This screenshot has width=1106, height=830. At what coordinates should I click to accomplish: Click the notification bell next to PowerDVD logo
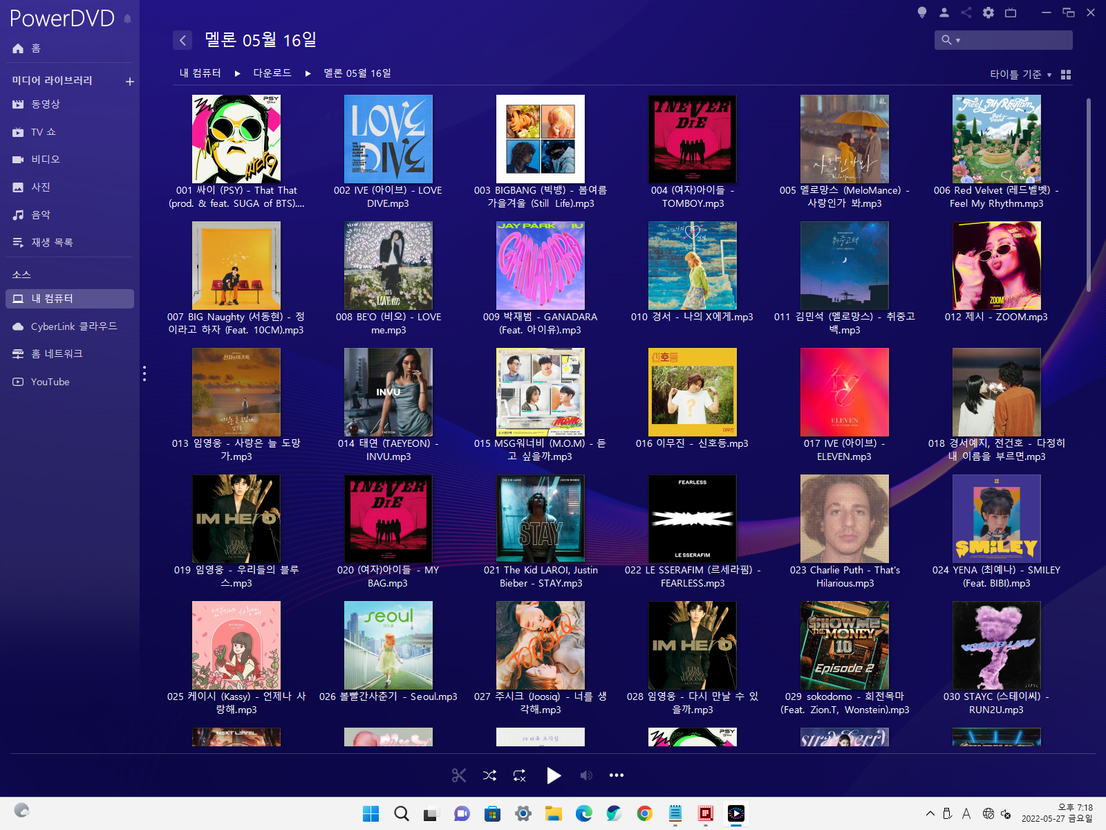[x=128, y=19]
